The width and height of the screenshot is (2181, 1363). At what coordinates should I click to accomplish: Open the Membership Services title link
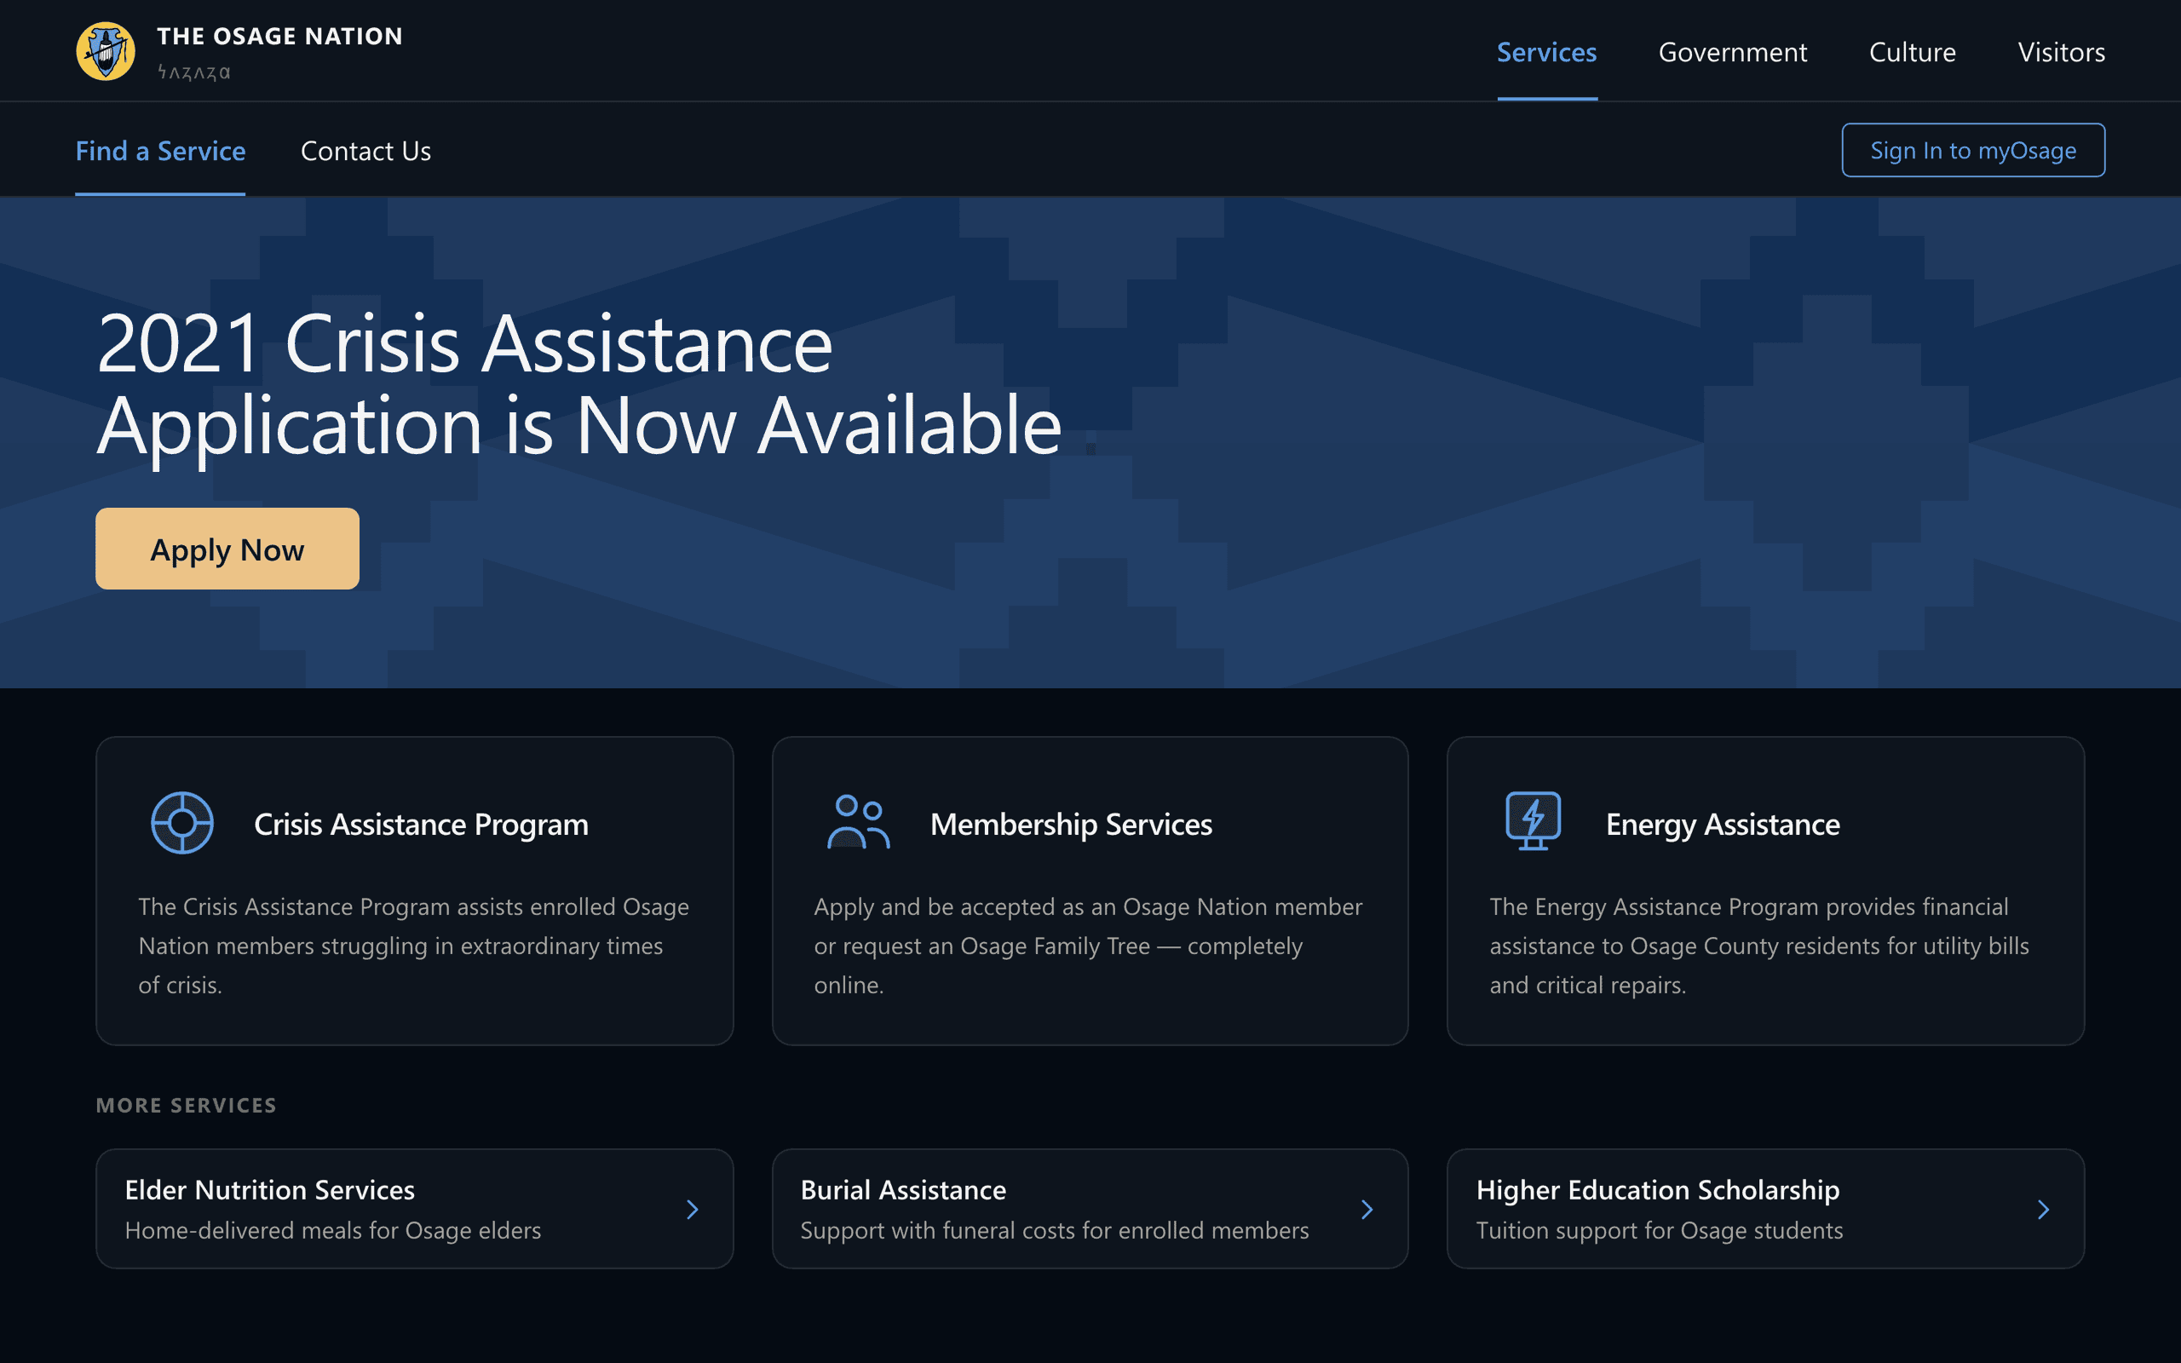point(1071,824)
